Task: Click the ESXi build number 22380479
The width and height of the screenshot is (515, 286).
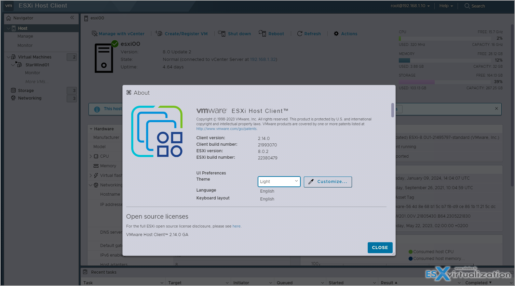Action: pos(268,158)
